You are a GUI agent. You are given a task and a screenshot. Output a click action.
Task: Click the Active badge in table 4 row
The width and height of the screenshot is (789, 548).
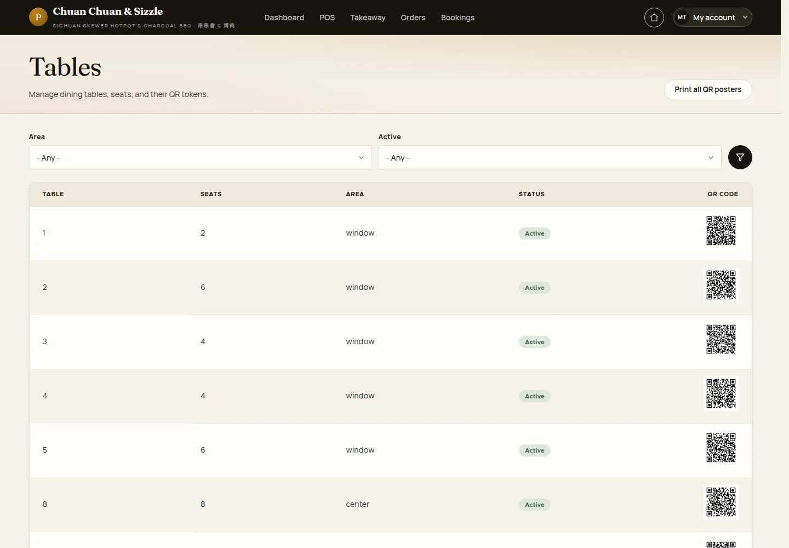tap(534, 396)
